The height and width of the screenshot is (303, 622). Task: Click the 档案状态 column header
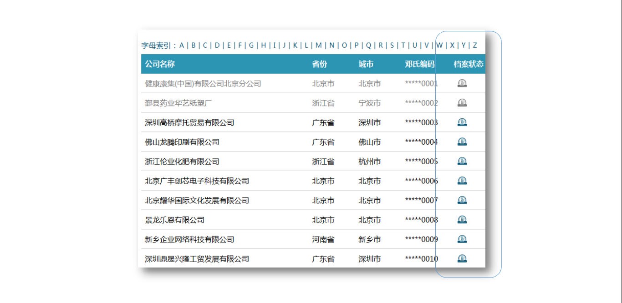[x=469, y=64]
